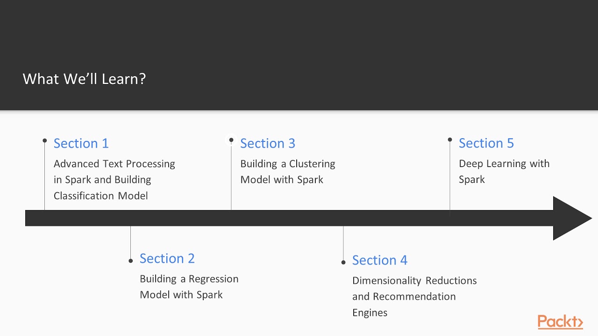Select the Section 2 bullet marker dot
This screenshot has width=598, height=336.
tap(131, 260)
